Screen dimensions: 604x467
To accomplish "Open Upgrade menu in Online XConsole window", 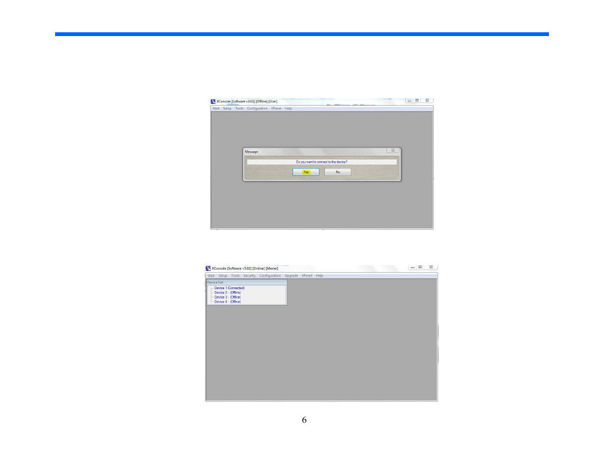I will coord(291,276).
